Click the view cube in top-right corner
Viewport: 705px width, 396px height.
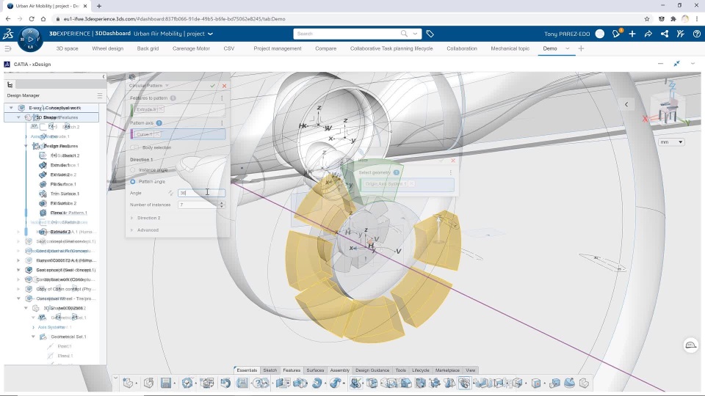coord(668,109)
